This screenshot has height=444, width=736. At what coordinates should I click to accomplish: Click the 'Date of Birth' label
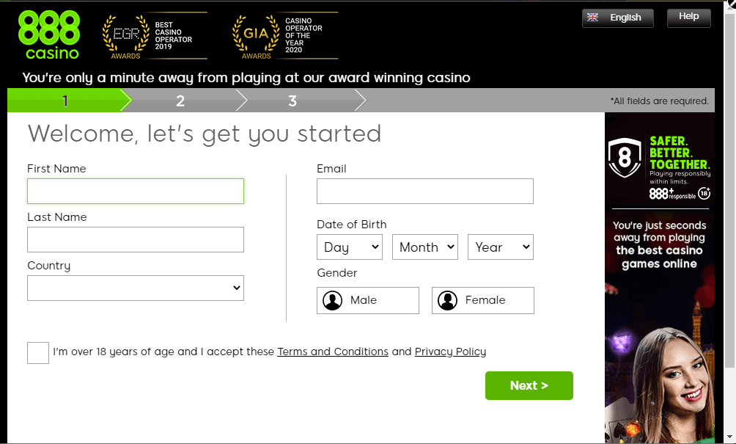(352, 225)
